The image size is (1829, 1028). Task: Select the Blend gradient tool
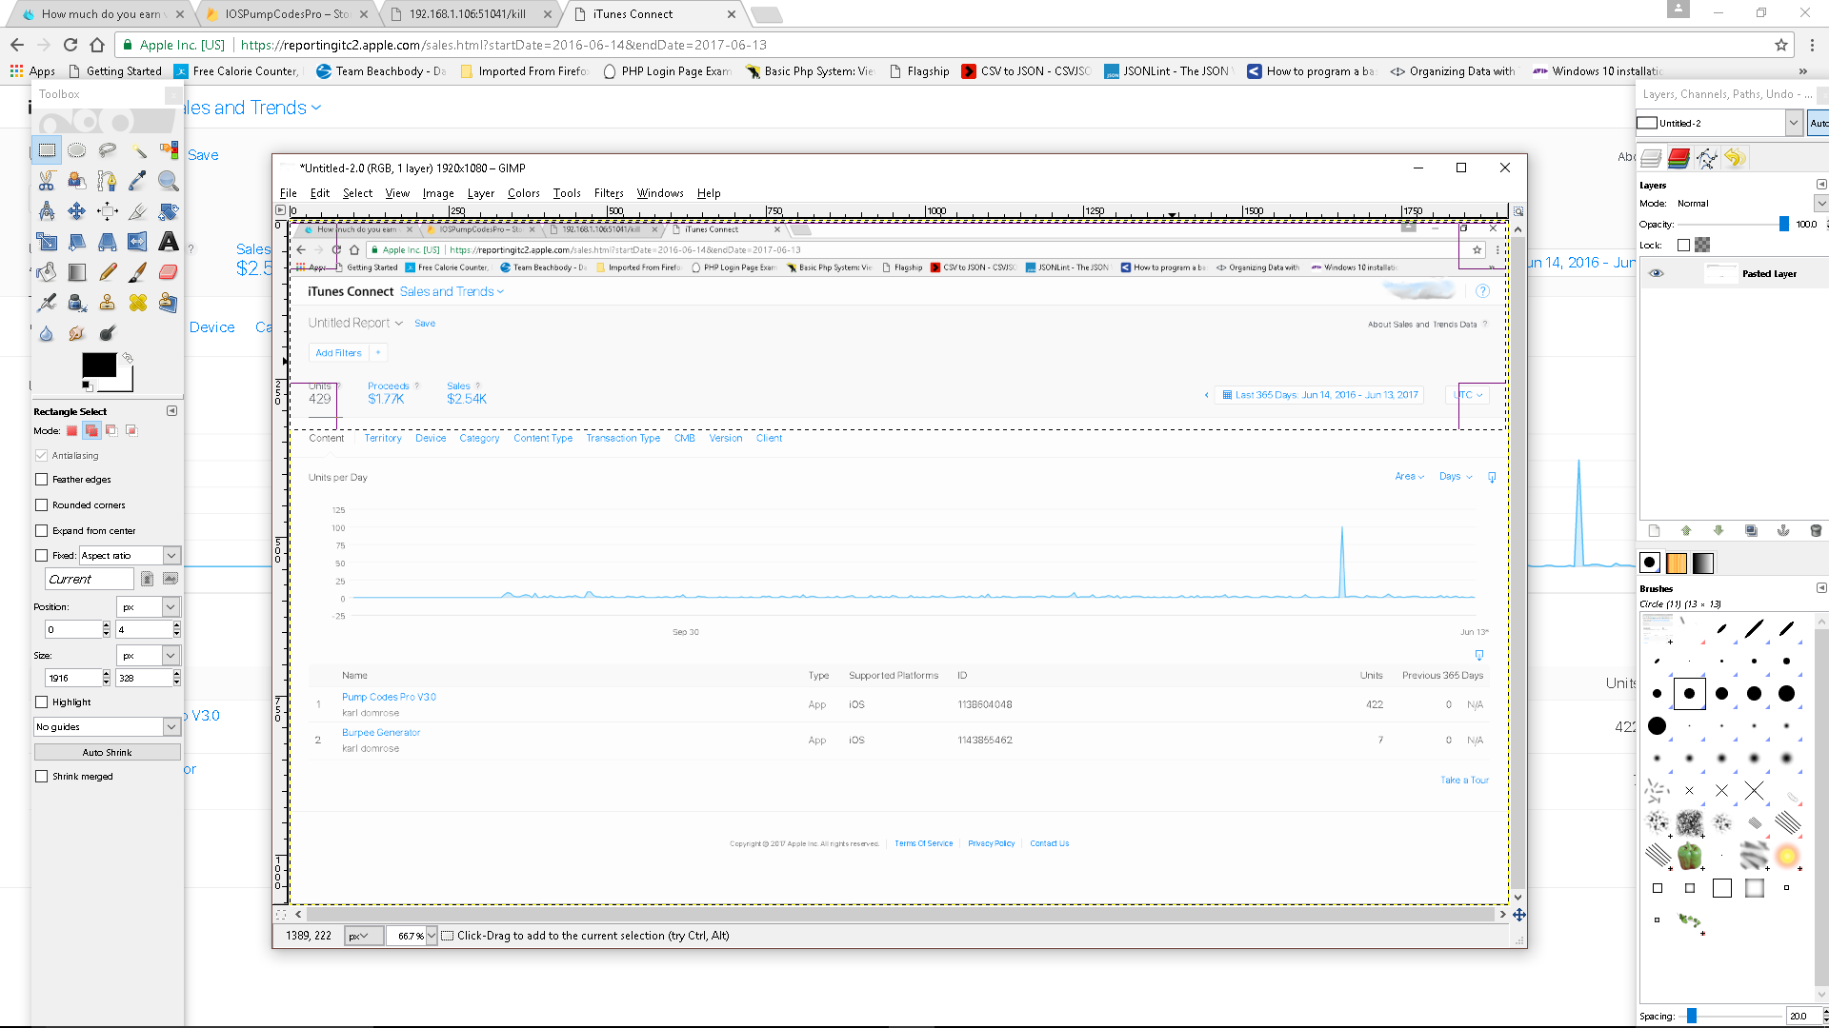(x=77, y=272)
